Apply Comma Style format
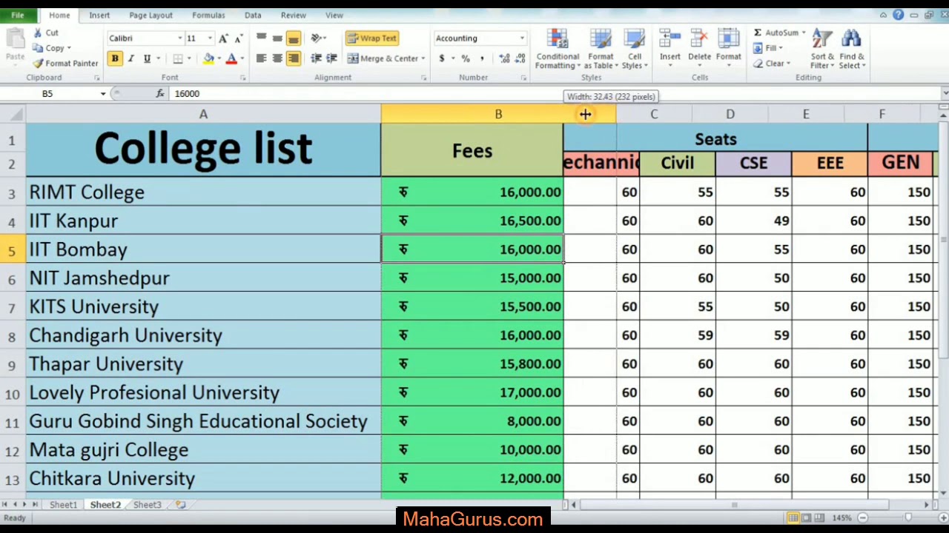The image size is (949, 533). coord(482,58)
